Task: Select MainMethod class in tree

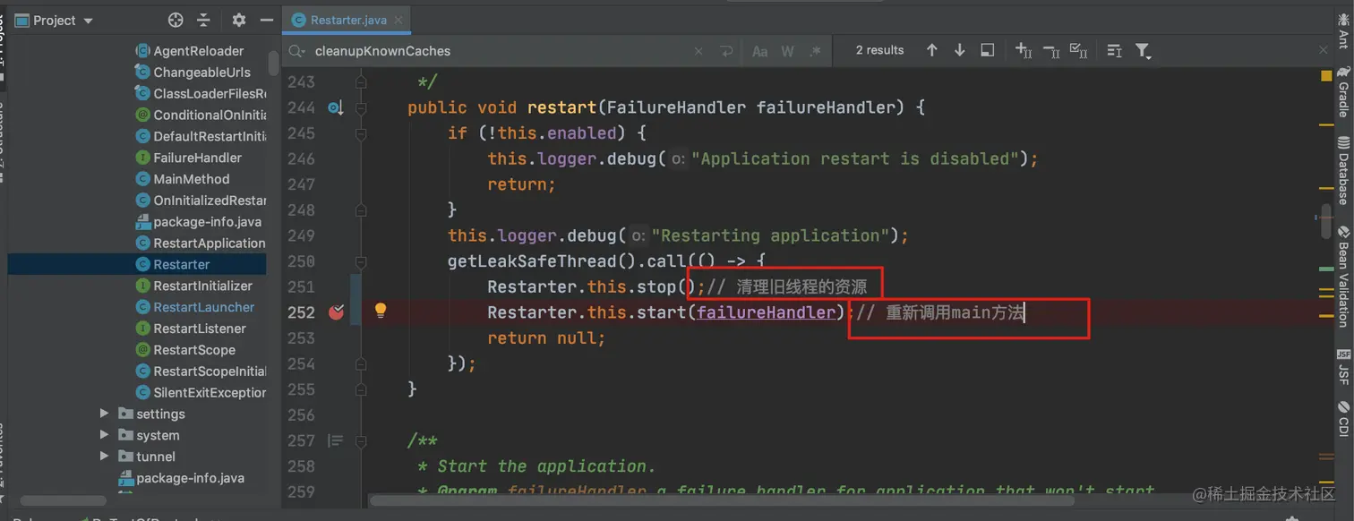Action: pos(182,179)
